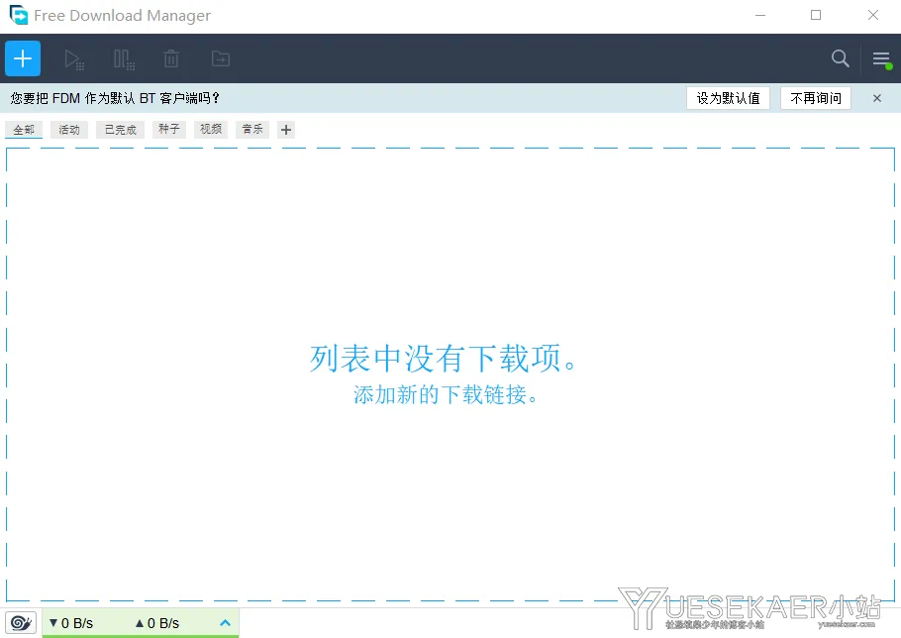Click the upload speed 0 B/s indicator
The height and width of the screenshot is (638, 901).
coord(156,623)
